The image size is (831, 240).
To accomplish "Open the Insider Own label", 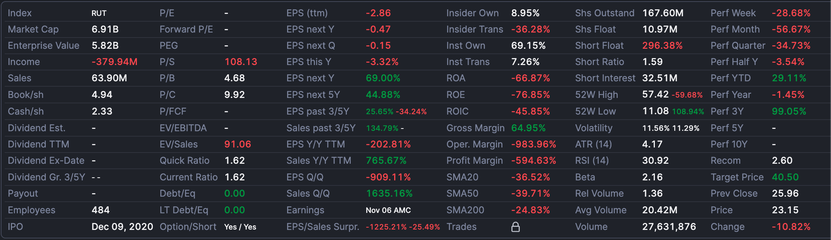I will [x=472, y=13].
